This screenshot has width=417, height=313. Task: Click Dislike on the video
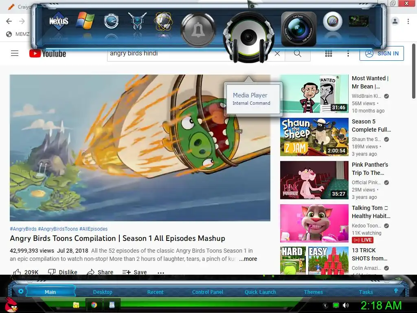click(x=62, y=272)
